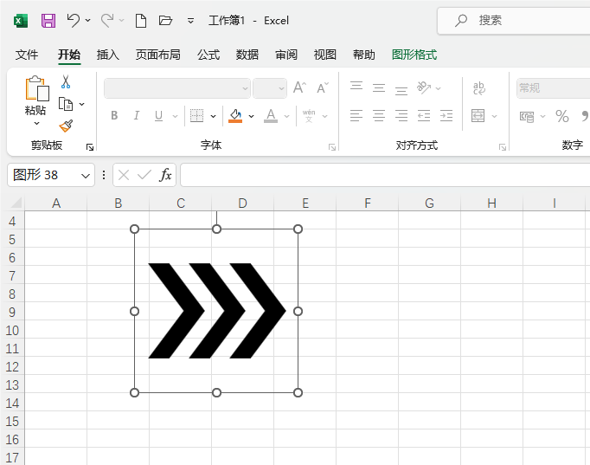Open 对齐方式 dialog launcher
Image resolution: width=590 pixels, height=465 pixels.
click(503, 147)
